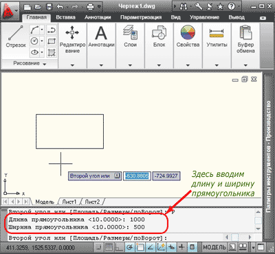
Task: Select the rectangle drawing tool
Action: coord(52,41)
